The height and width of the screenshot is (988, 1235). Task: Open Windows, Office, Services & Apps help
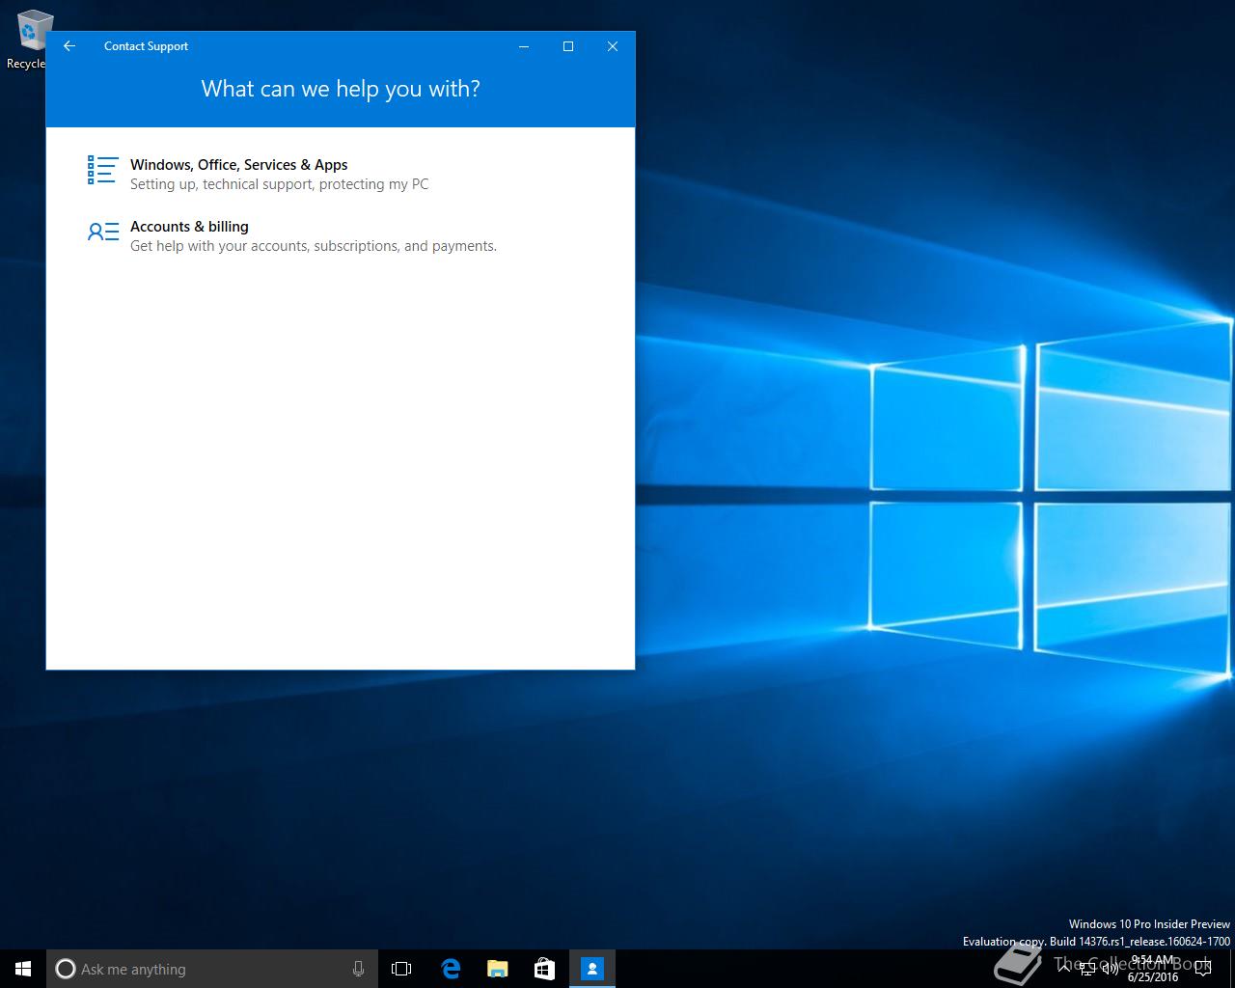coord(239,165)
